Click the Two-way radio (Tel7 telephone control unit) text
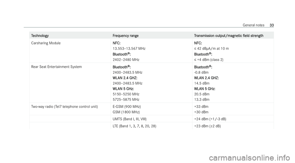Viewport: 295px width, 163px height. [x=65, y=107]
